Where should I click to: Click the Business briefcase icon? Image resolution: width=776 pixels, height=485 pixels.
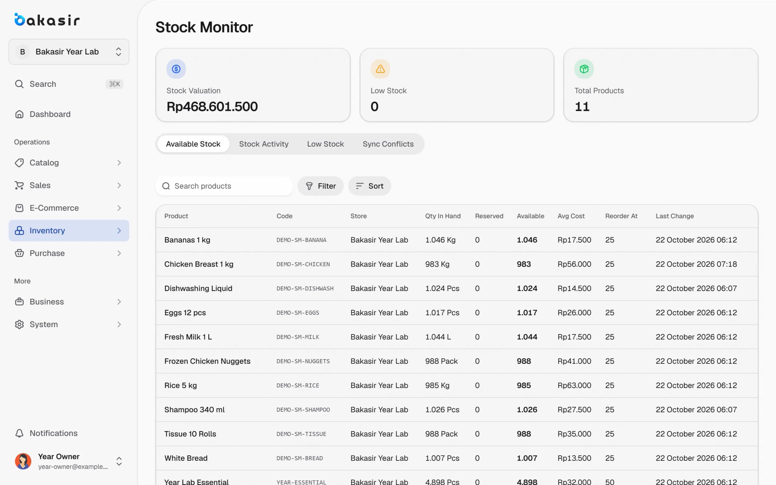point(19,302)
